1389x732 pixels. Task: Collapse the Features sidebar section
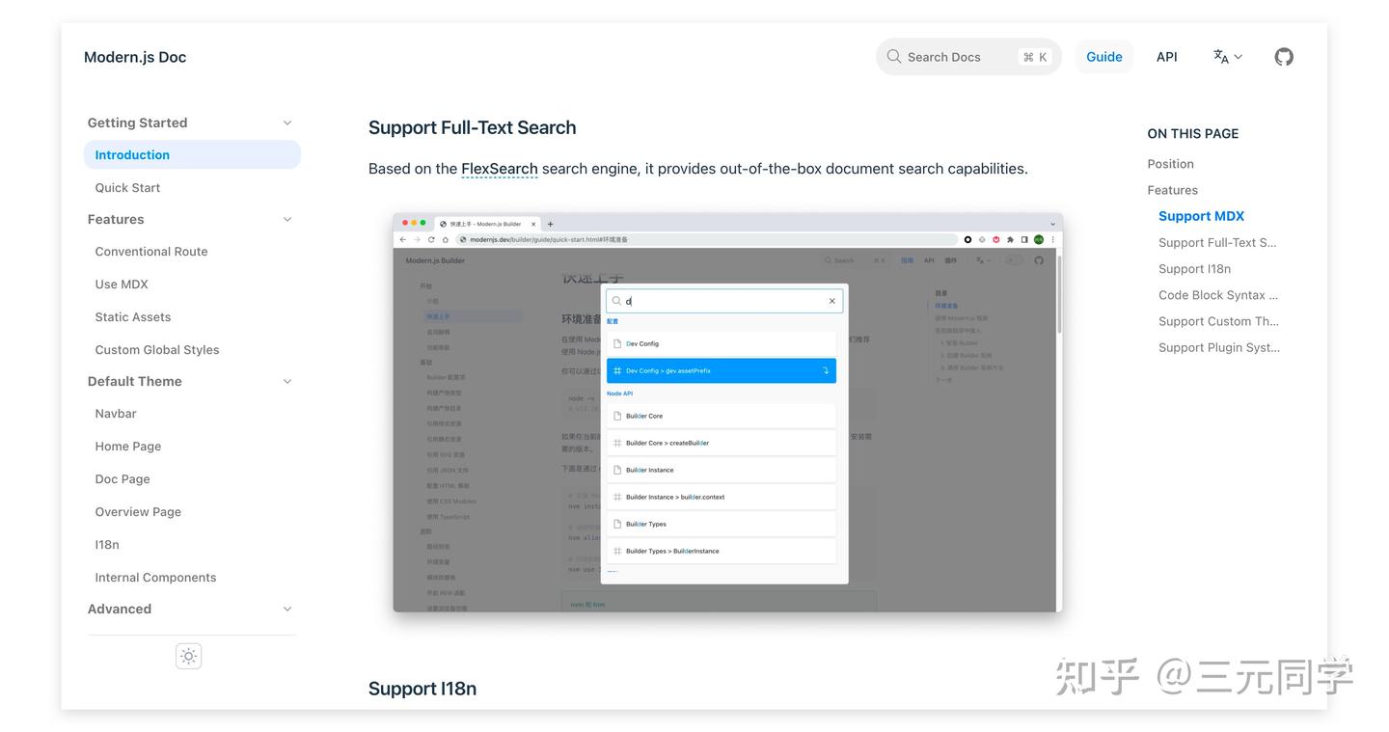(x=286, y=219)
